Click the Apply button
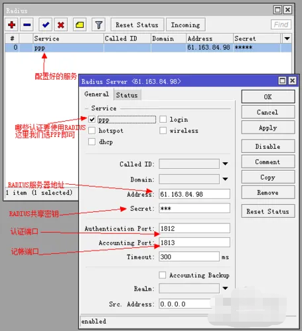The height and width of the screenshot is (331, 302). point(268,128)
